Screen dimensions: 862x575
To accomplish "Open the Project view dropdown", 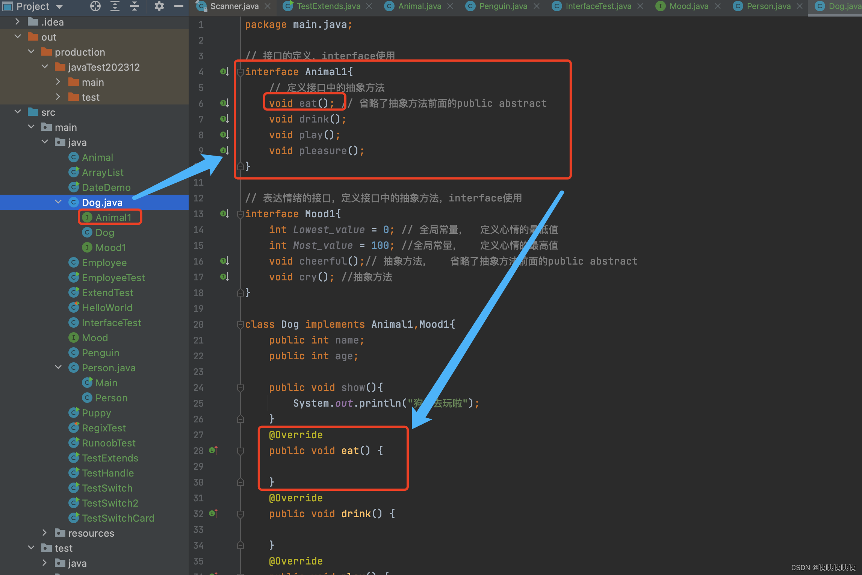I will click(x=59, y=7).
